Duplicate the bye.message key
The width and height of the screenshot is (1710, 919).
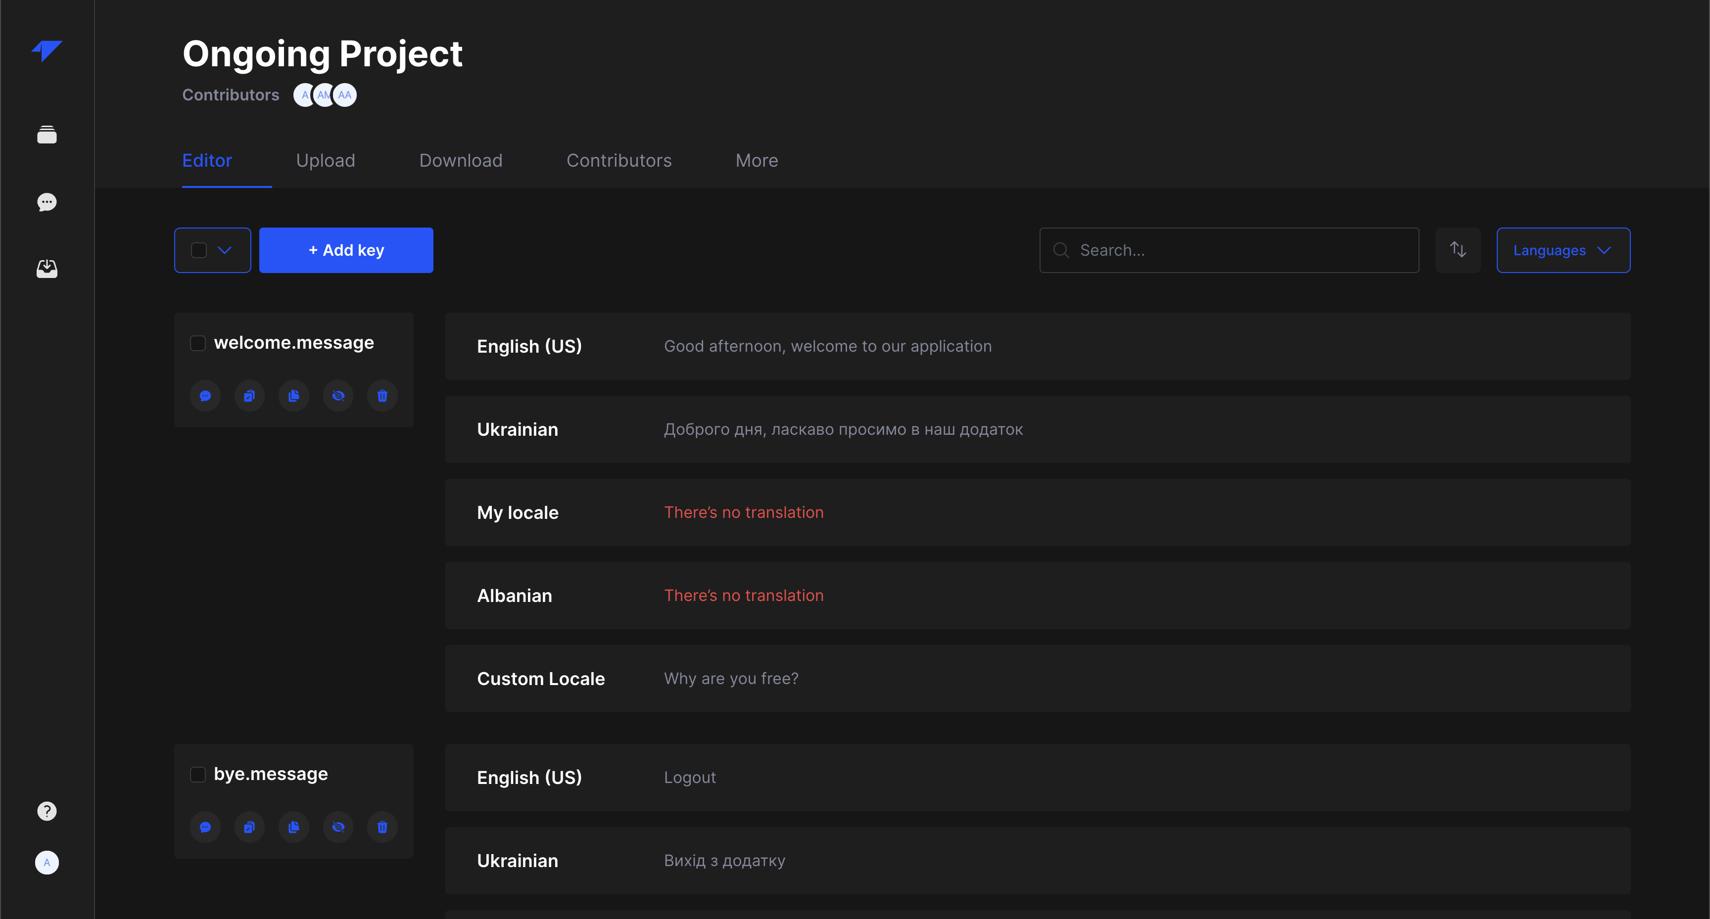(x=293, y=827)
